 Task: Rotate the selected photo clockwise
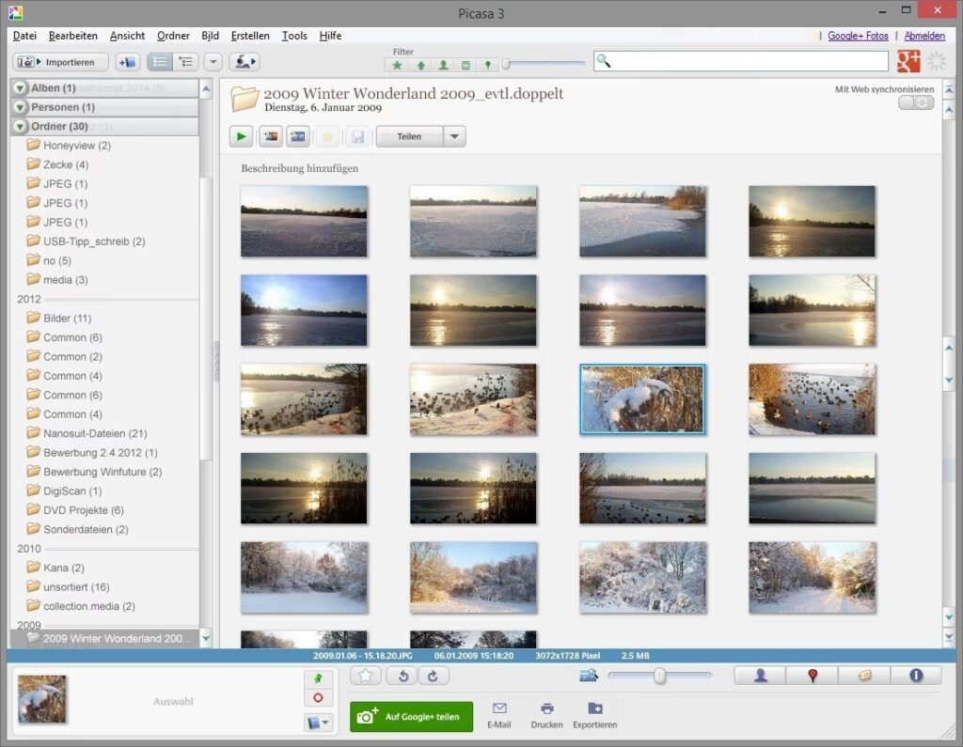pyautogui.click(x=434, y=675)
